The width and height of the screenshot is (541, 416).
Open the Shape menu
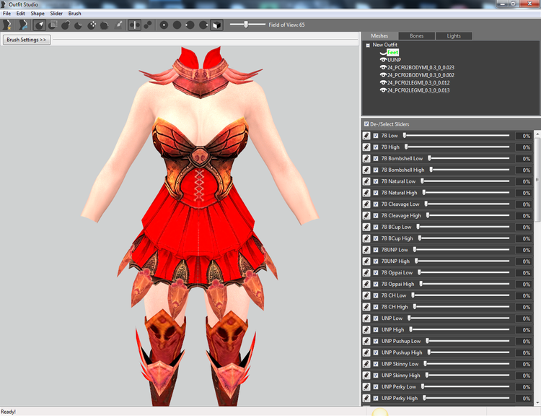[x=38, y=14]
